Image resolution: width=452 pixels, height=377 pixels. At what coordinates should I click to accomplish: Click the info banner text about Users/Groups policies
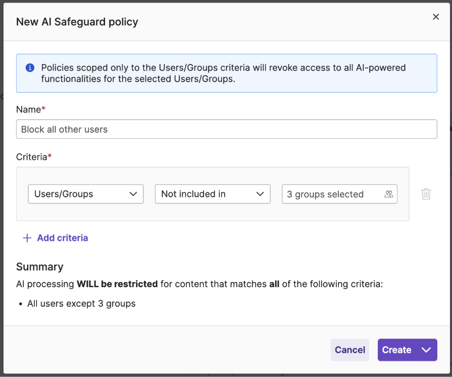(x=223, y=73)
